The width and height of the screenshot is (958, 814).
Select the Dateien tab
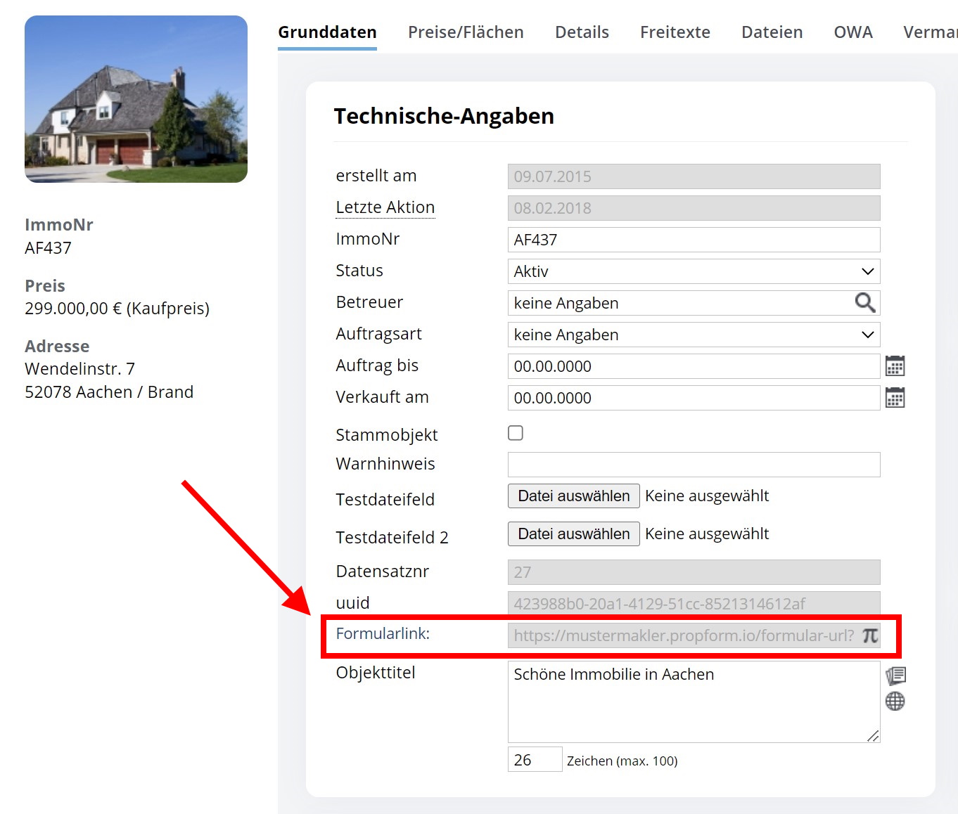[x=772, y=32]
